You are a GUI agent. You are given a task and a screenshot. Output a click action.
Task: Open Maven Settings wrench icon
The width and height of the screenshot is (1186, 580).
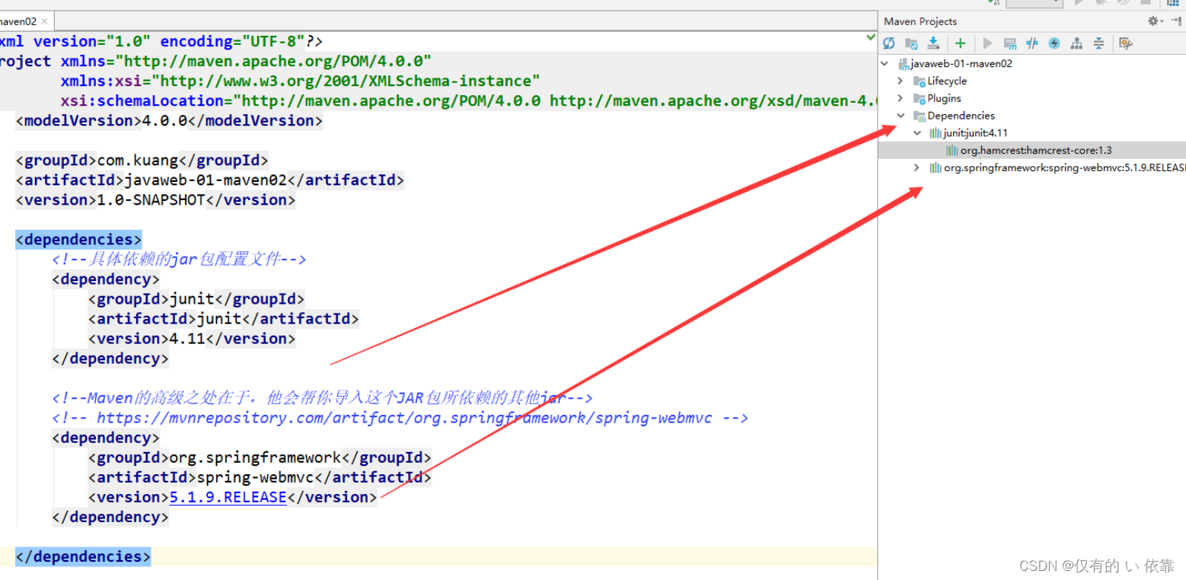point(1126,44)
